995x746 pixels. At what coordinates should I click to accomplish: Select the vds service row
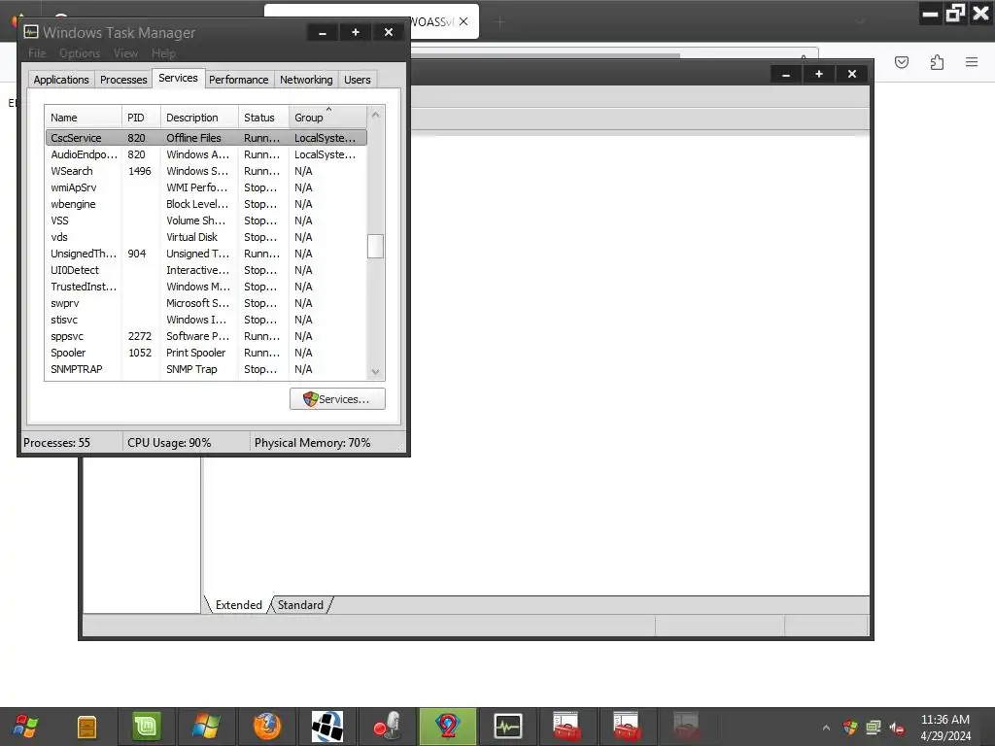pyautogui.click(x=206, y=237)
